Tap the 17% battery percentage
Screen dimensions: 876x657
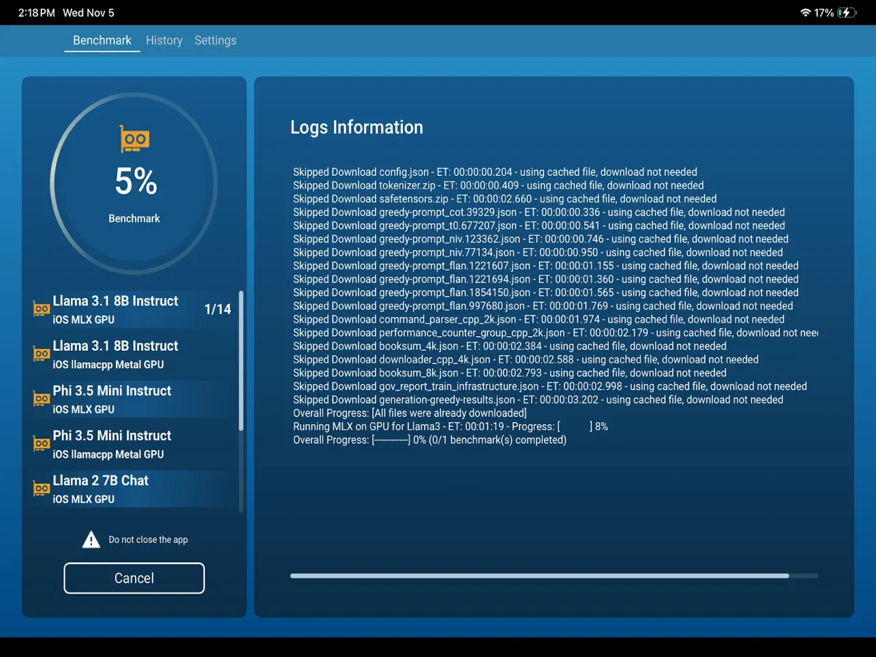tap(824, 13)
